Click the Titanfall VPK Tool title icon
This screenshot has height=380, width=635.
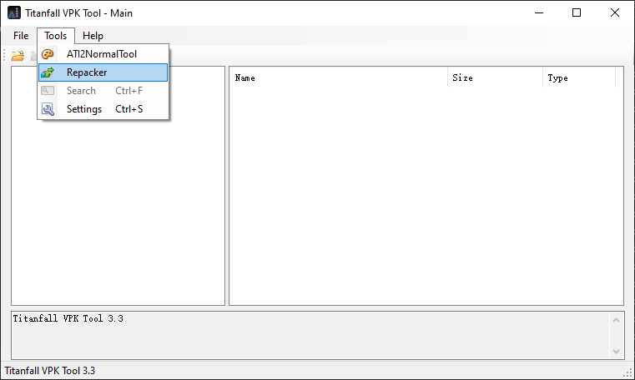click(14, 13)
